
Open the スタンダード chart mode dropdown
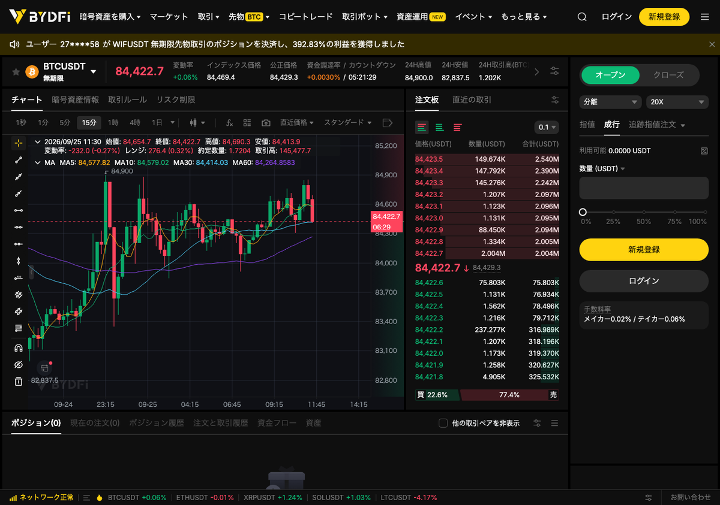[348, 123]
